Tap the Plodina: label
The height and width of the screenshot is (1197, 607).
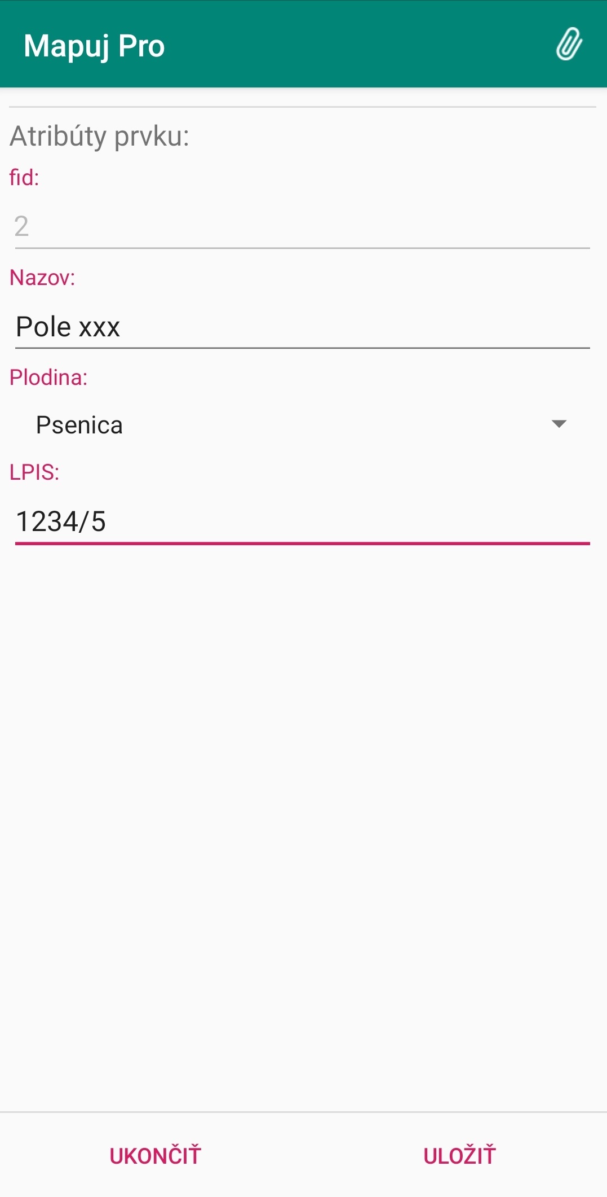pyautogui.click(x=48, y=377)
